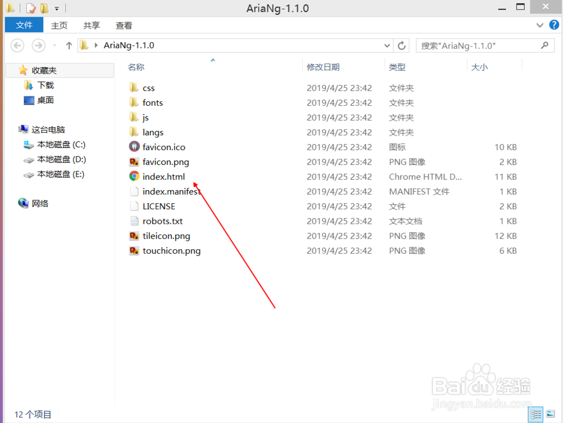This screenshot has width=563, height=423.
Task: Click the system menu folder icon in title bar
Action: (10, 8)
